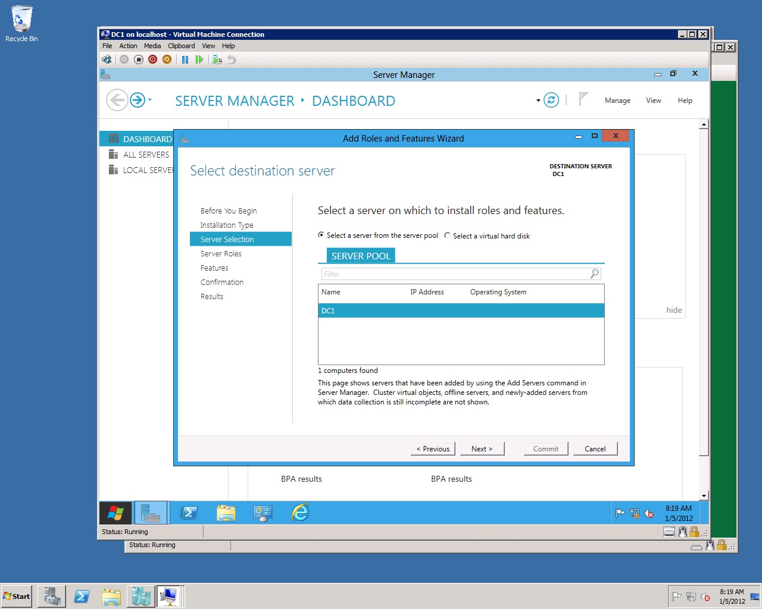
Task: Open the Server Manager View menu
Action: 654,101
